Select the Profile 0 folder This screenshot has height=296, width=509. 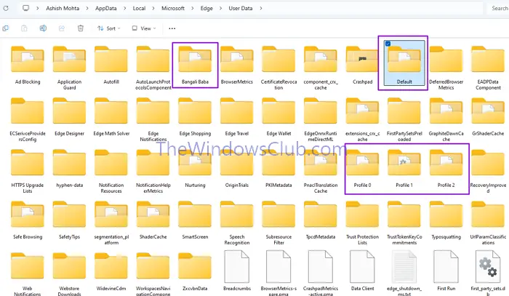click(x=362, y=169)
